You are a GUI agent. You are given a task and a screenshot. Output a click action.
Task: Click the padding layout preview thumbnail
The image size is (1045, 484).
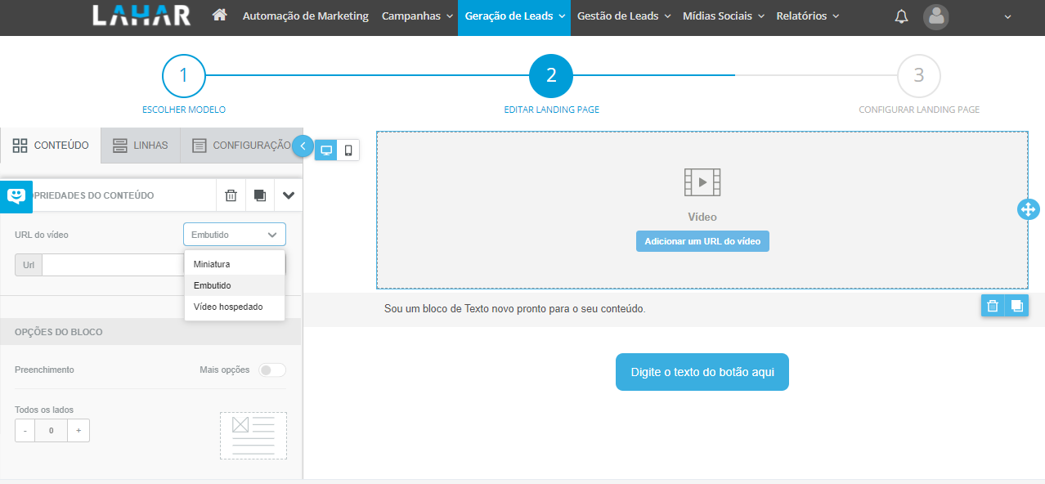point(253,436)
